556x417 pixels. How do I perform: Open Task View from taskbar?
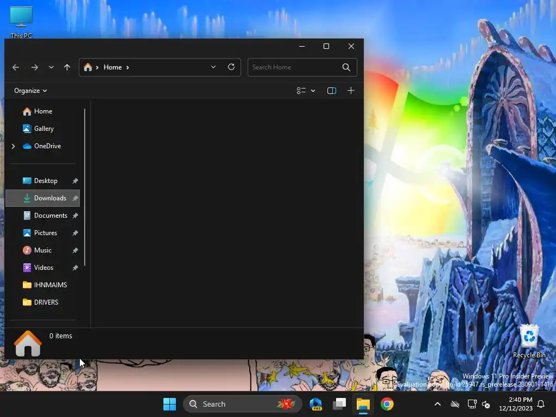[339, 404]
